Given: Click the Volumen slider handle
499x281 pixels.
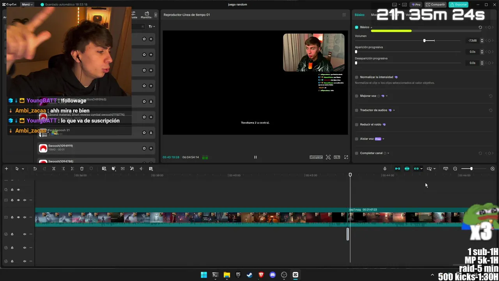Looking at the screenshot, I should pyautogui.click(x=424, y=41).
